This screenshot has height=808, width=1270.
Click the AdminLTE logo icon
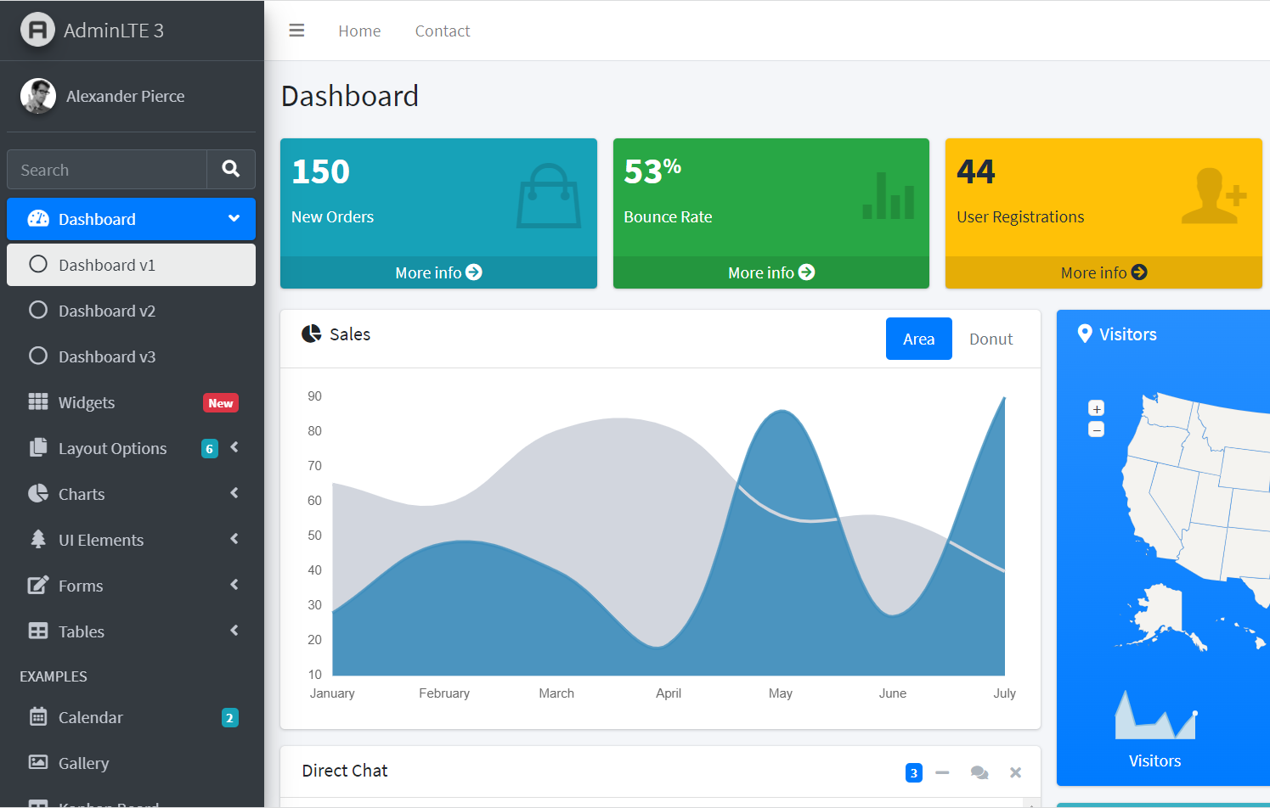tap(37, 30)
